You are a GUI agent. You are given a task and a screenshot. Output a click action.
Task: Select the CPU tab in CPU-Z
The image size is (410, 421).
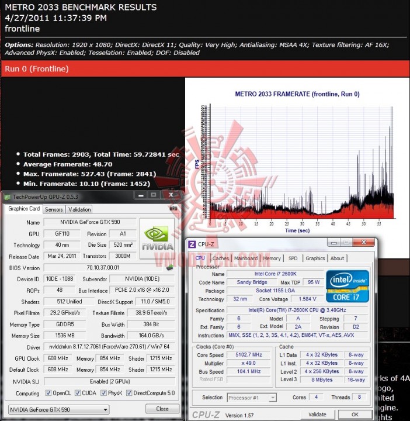200,258
